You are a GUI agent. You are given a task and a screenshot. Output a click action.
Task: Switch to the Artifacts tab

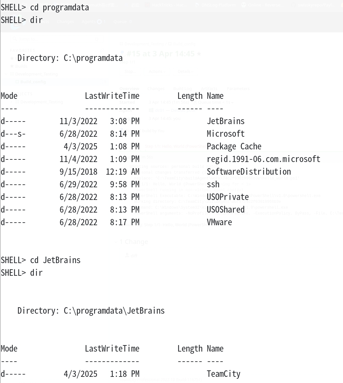(x=209, y=88)
